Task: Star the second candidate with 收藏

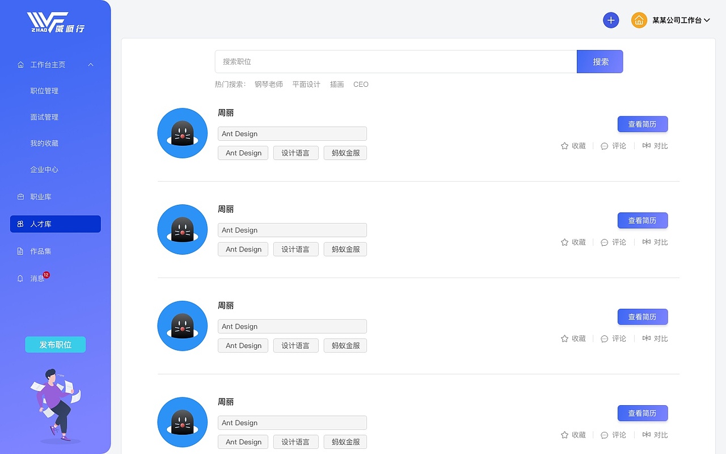Action: (573, 242)
